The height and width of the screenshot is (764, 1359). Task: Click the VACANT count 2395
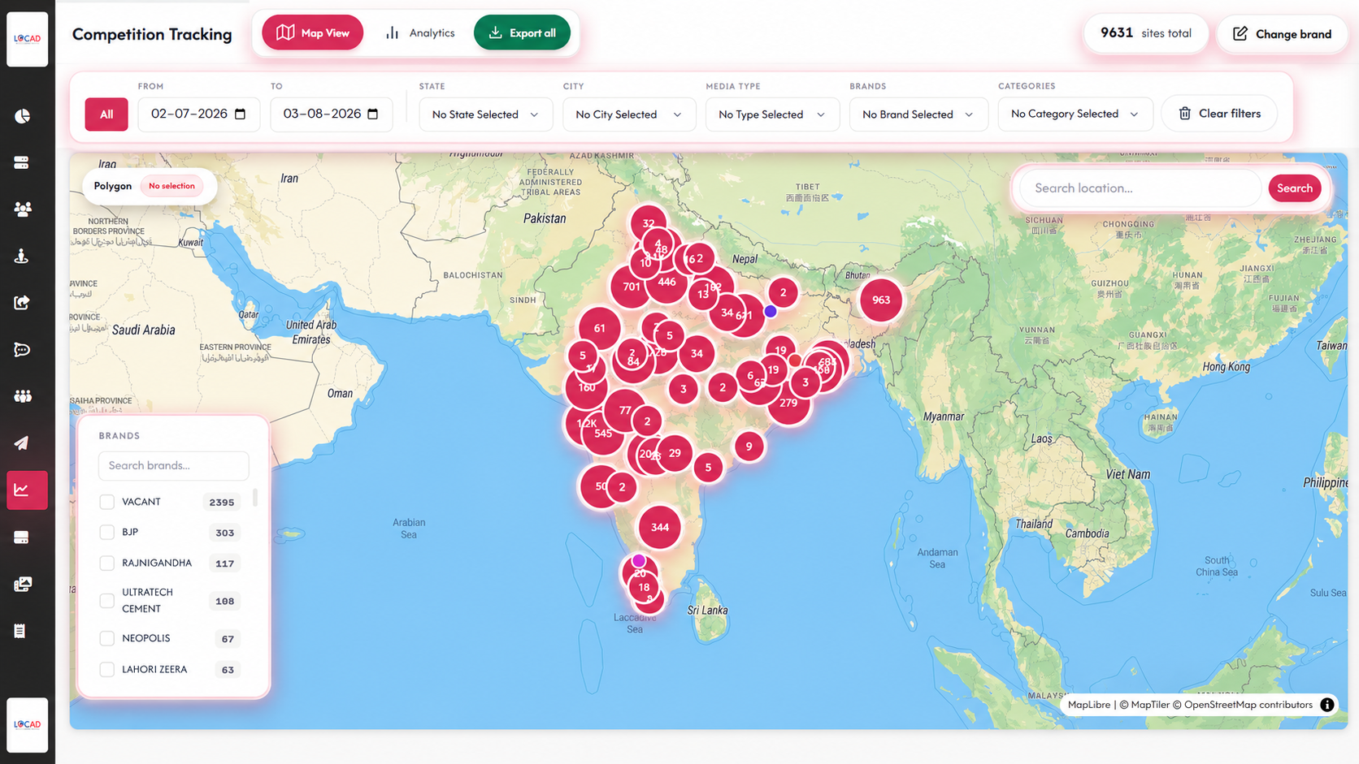click(x=221, y=503)
